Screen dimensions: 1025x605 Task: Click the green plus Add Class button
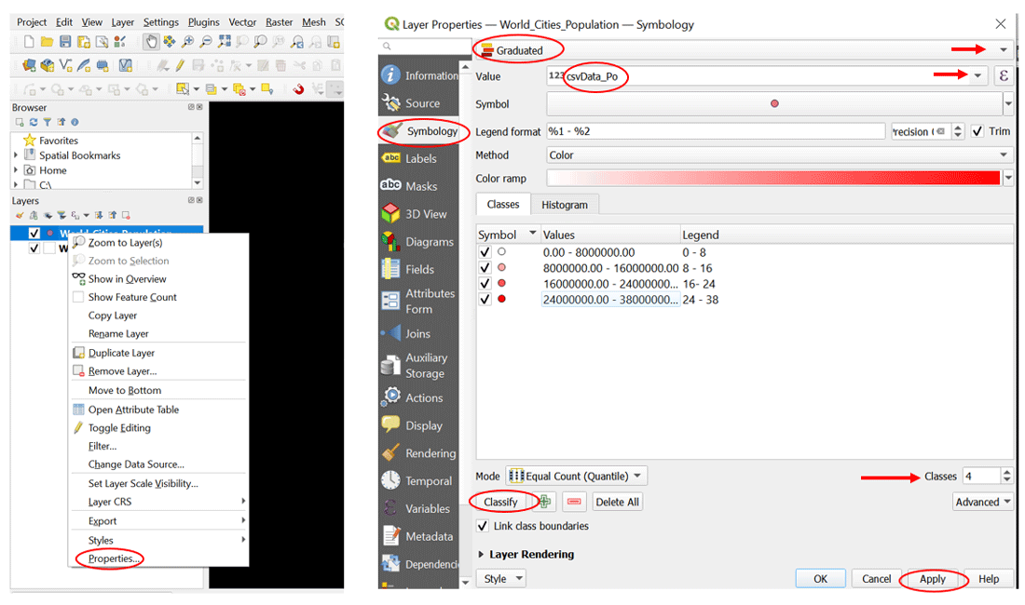(x=545, y=502)
